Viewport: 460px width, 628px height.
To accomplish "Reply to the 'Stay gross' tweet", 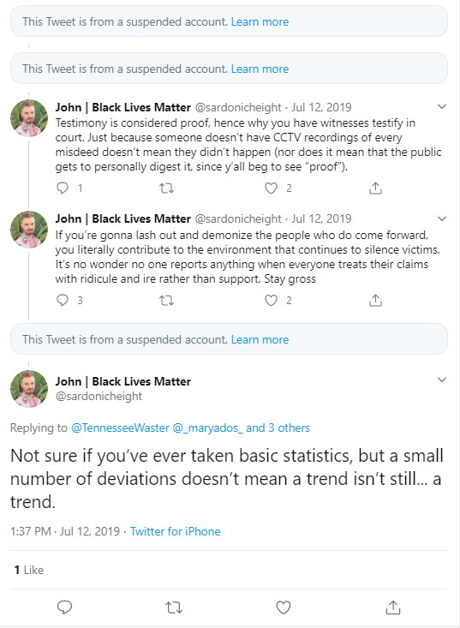I will point(63,300).
